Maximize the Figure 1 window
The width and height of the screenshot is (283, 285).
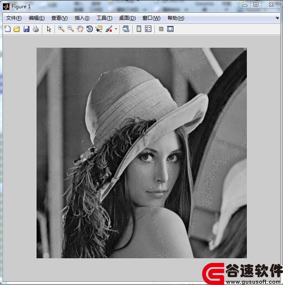[x=256, y=5]
